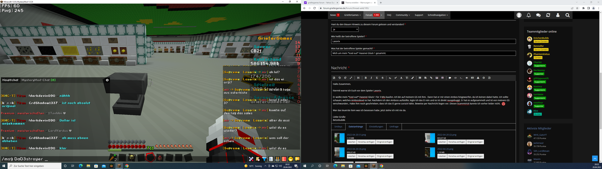Open Windows Start menu in left taskbar
Viewport: 602px width, 169px height.
4,166
